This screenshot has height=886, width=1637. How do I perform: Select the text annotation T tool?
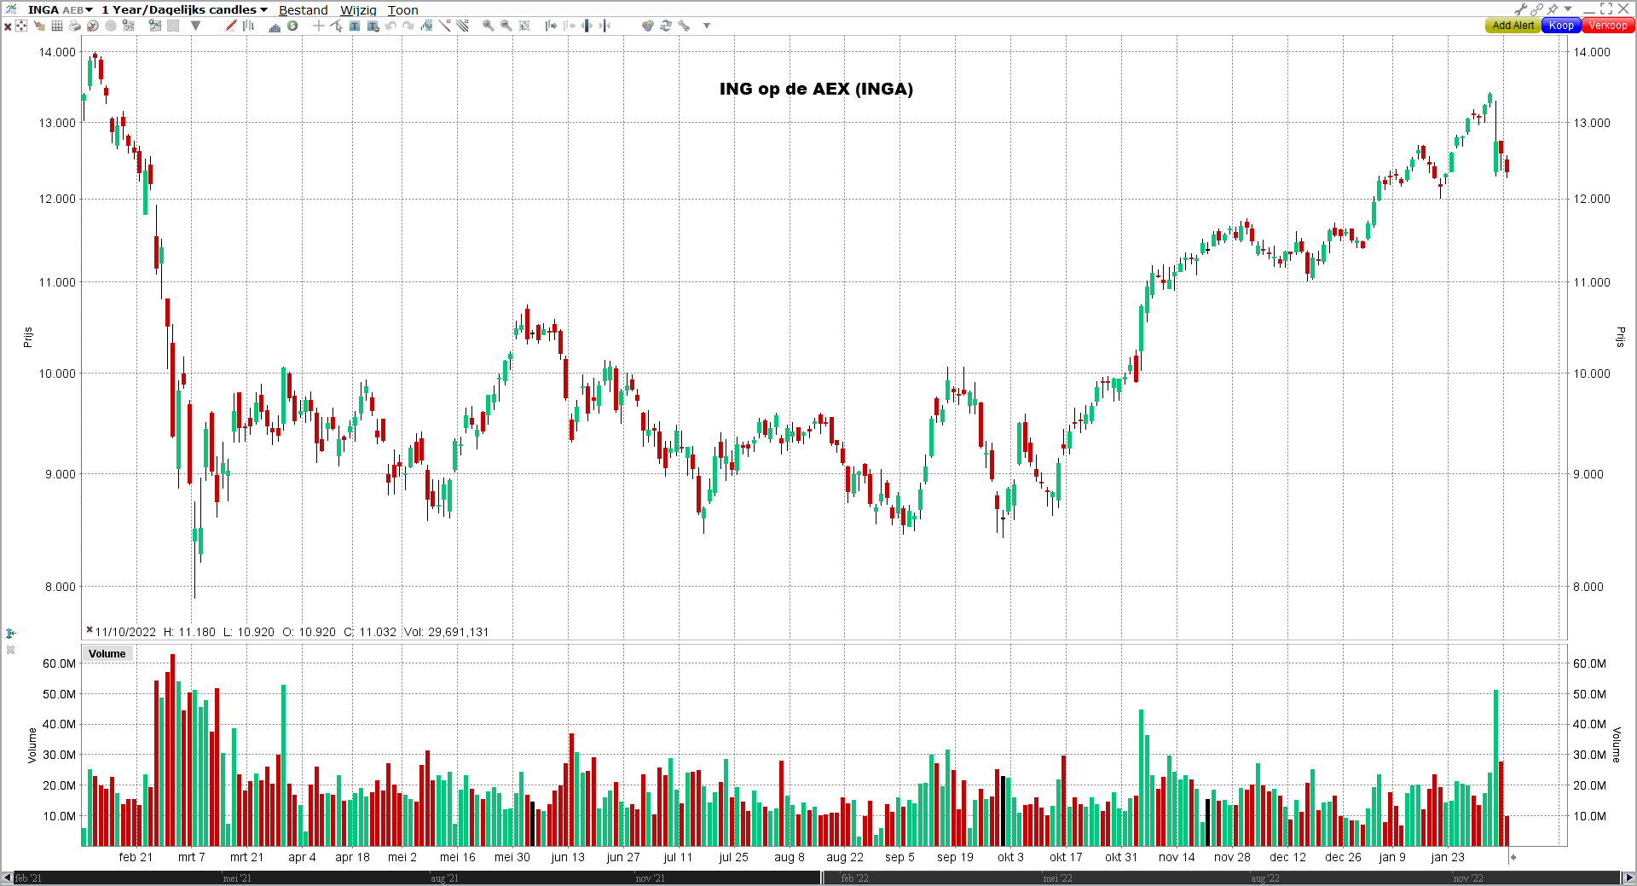coord(355,26)
